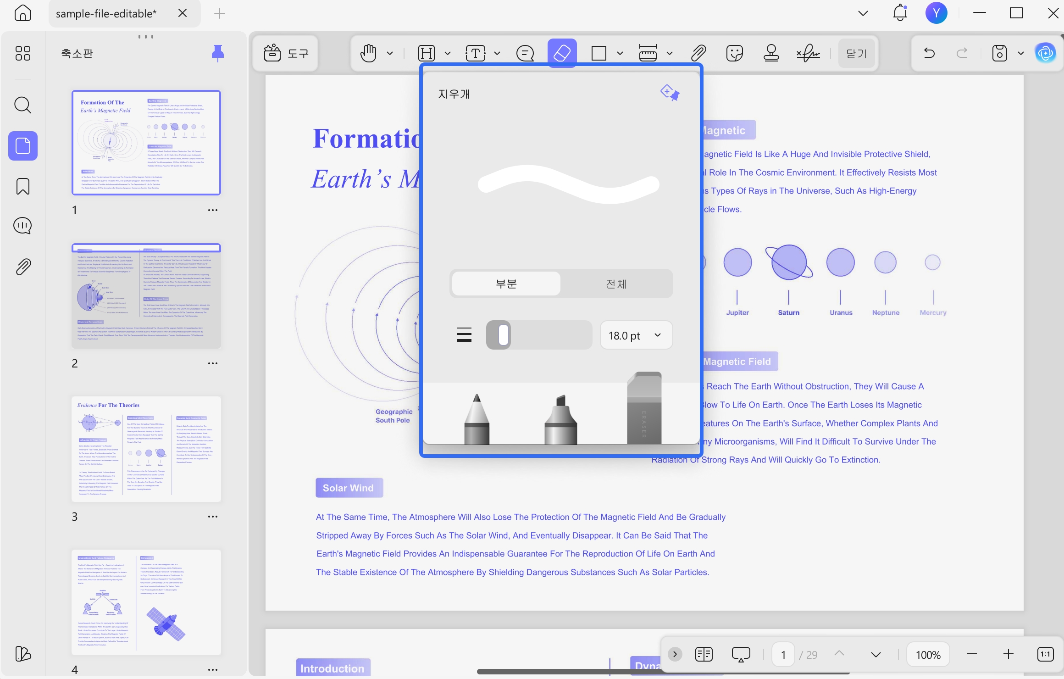Expand measurement tool dropdown arrow
The width and height of the screenshot is (1064, 679).
click(670, 53)
